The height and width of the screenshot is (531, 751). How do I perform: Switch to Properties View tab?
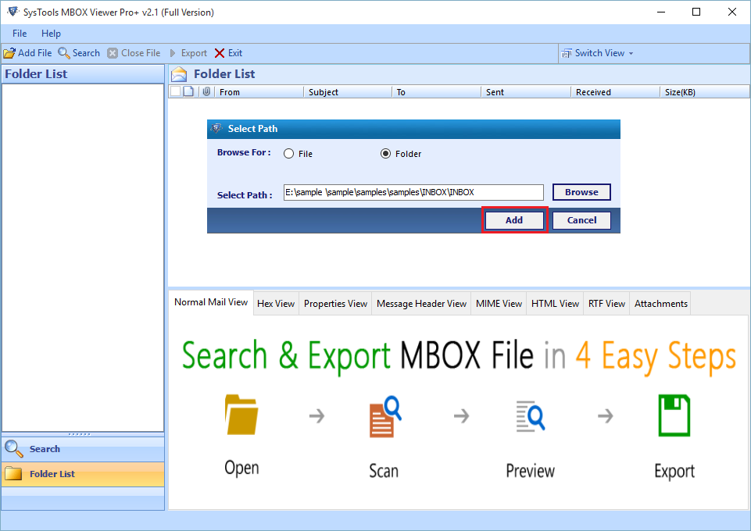point(335,304)
